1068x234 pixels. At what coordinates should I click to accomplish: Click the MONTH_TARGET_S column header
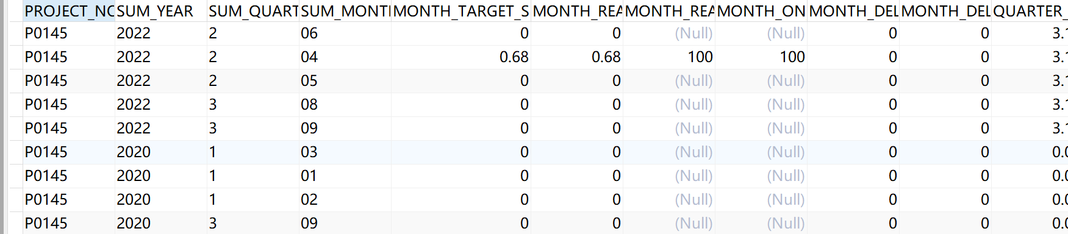[461, 11]
